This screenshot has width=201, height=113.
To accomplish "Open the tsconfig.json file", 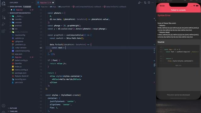I will point(20,79).
